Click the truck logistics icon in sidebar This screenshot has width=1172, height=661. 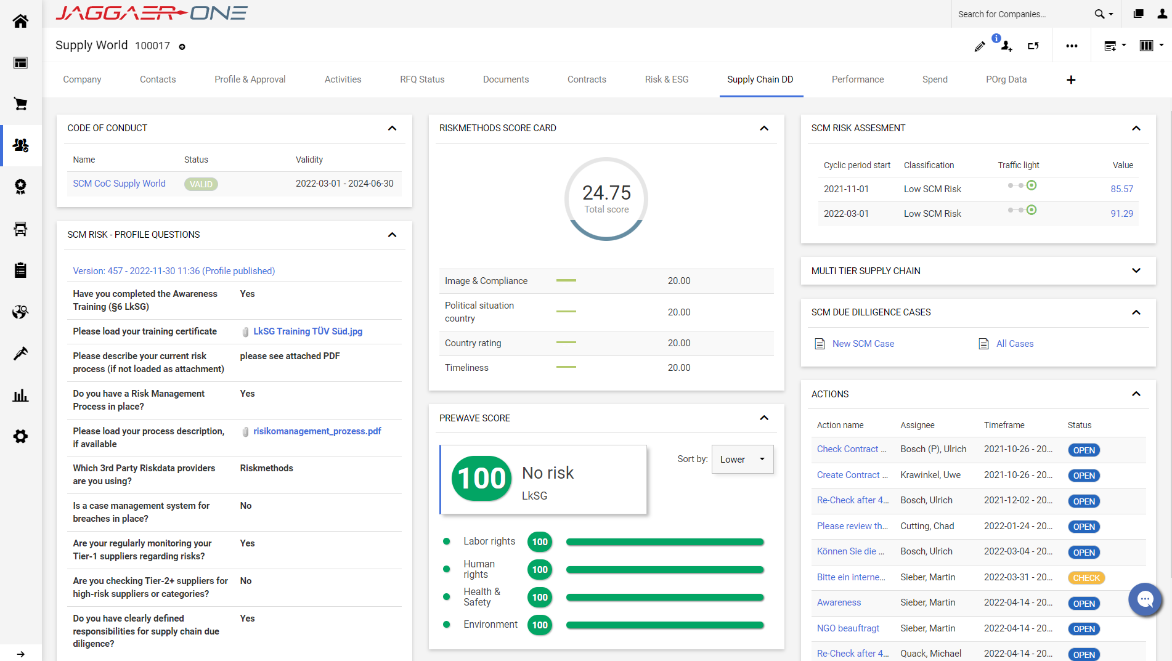[x=20, y=229]
